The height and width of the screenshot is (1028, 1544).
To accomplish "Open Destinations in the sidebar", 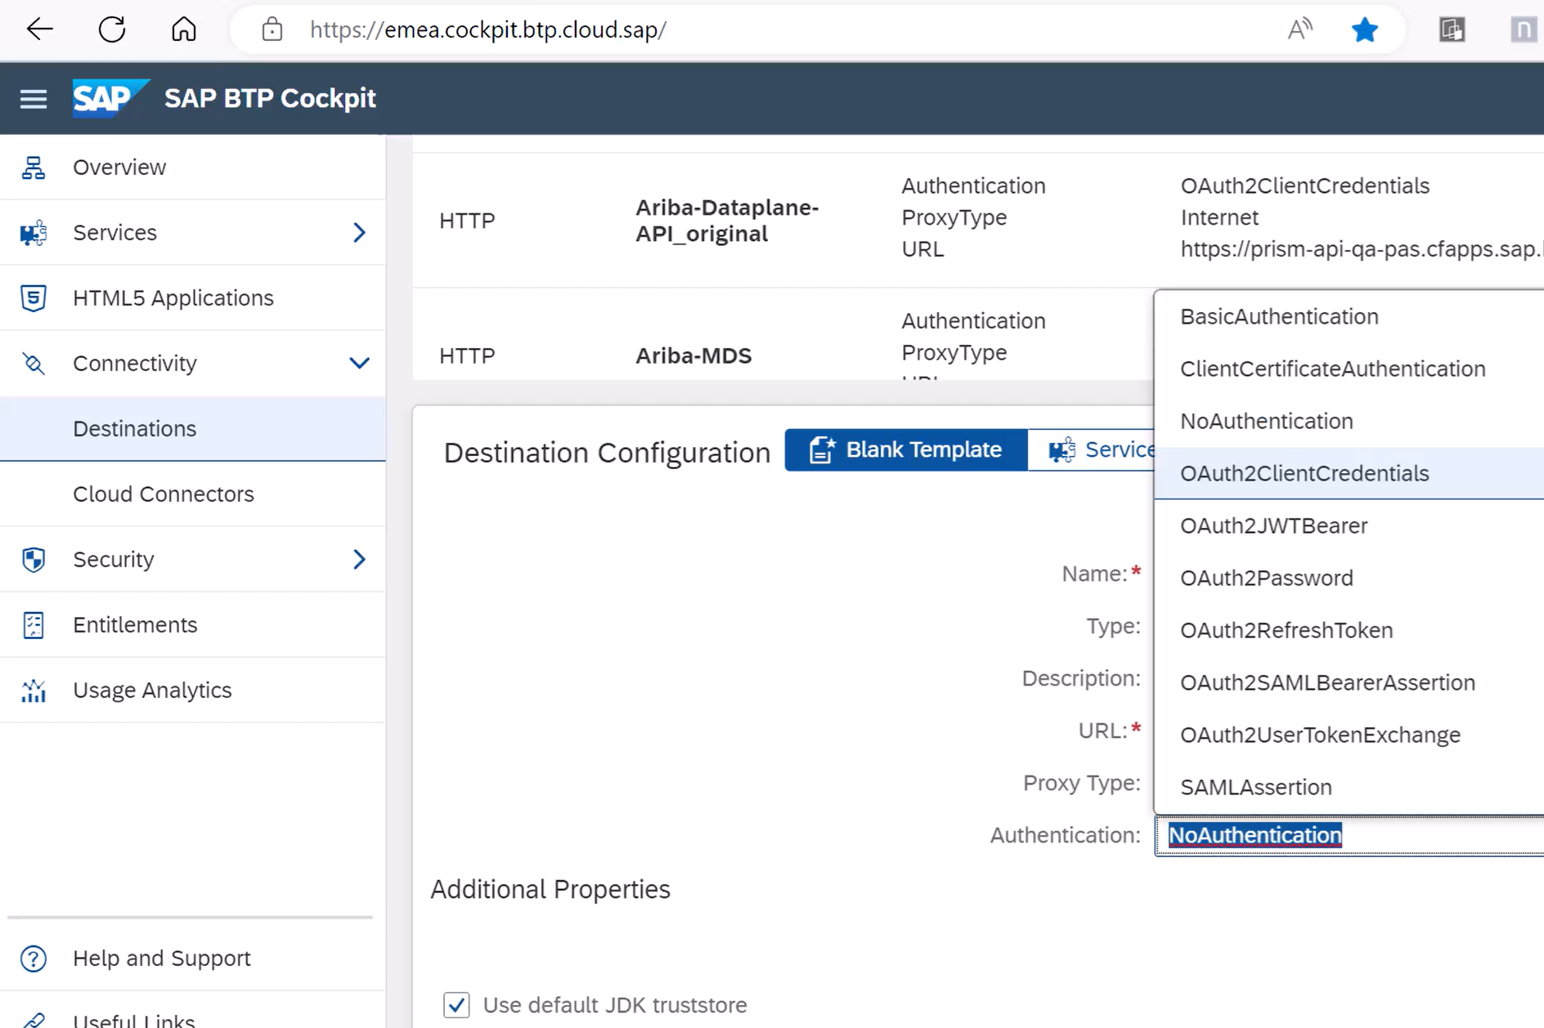I will (x=135, y=429).
